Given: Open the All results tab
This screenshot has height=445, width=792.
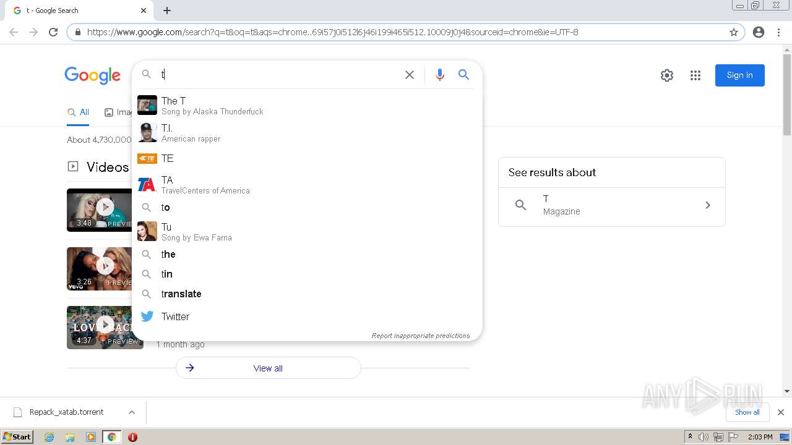Looking at the screenshot, I should coord(79,112).
